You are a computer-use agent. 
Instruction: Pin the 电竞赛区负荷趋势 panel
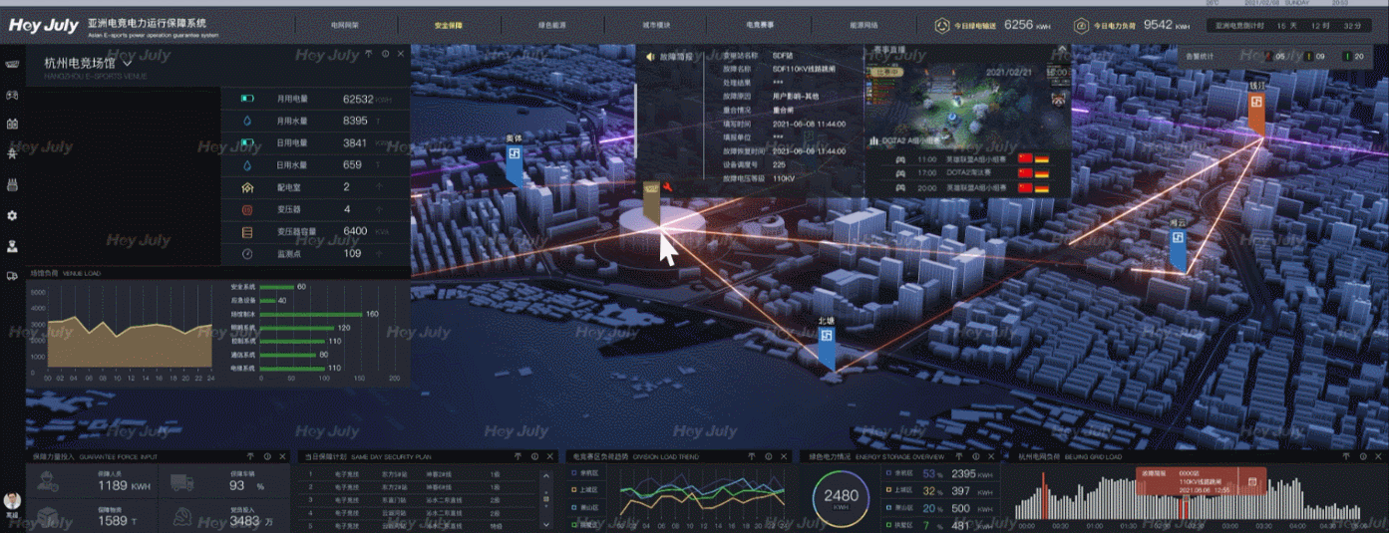pyautogui.click(x=753, y=456)
